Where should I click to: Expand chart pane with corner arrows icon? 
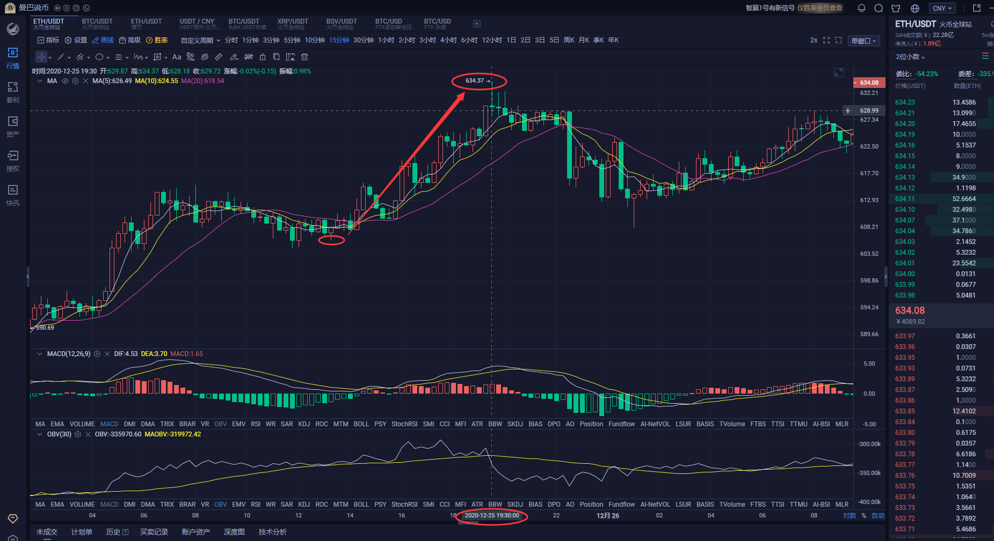tap(839, 72)
